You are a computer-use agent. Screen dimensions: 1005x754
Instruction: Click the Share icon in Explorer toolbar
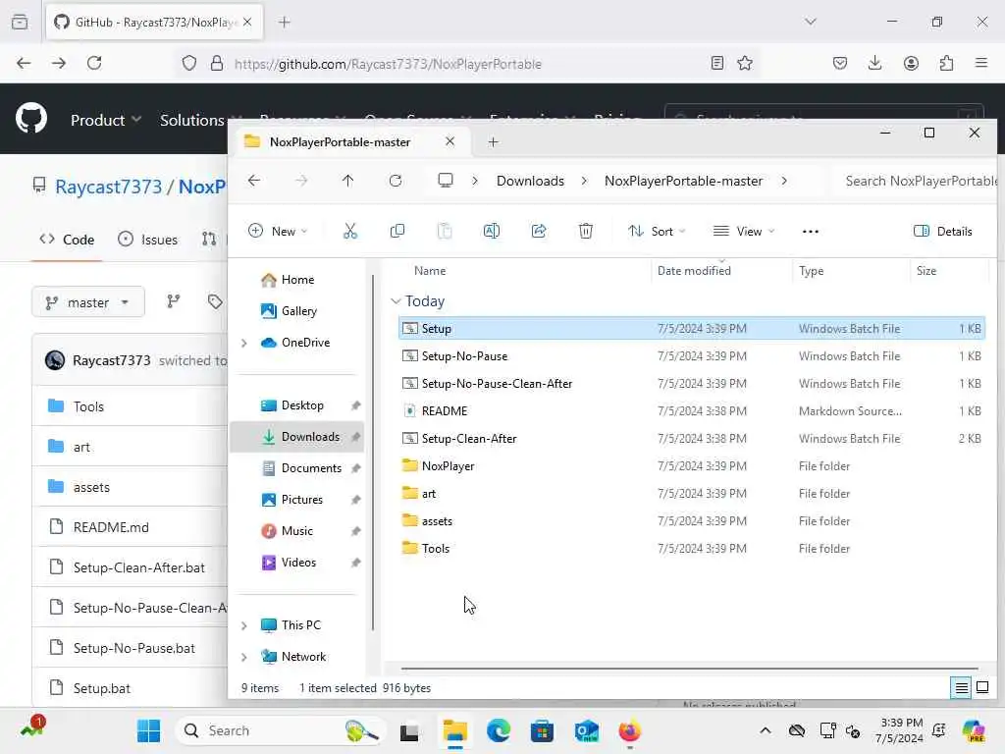coord(539,231)
